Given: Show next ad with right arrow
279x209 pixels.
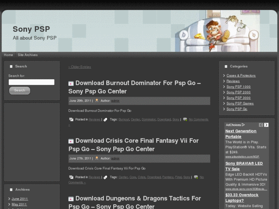Looking at the screenshot, I should click(266, 125).
